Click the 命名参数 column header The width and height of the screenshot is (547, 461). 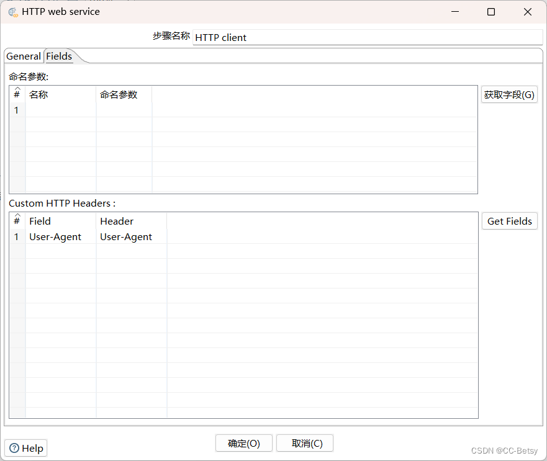117,94
